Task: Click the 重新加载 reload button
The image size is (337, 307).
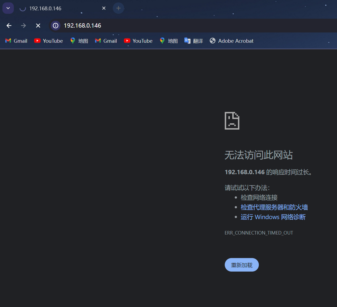Action: point(242,265)
